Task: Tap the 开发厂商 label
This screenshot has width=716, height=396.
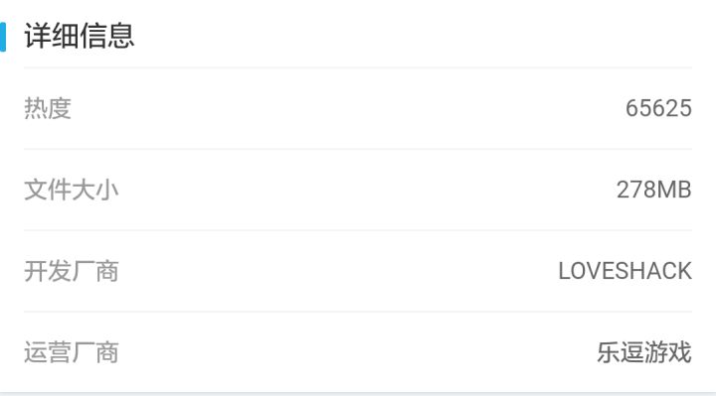Action: point(72,271)
